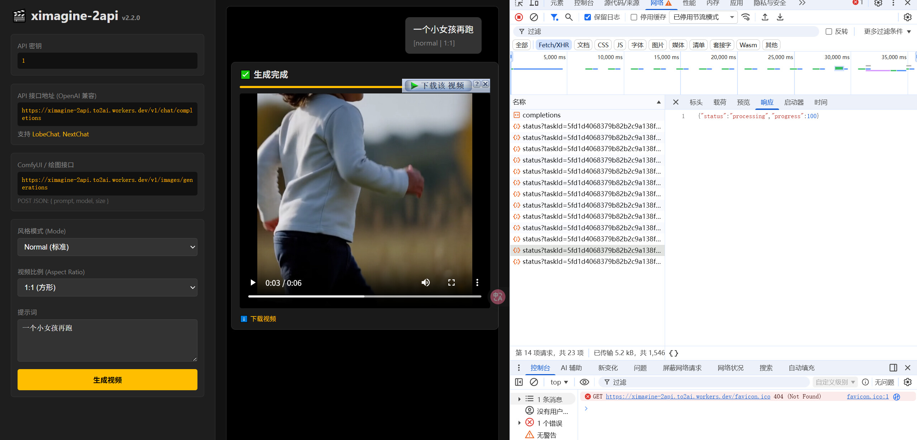Click the 下载视频 link
The width and height of the screenshot is (917, 440).
click(x=263, y=319)
